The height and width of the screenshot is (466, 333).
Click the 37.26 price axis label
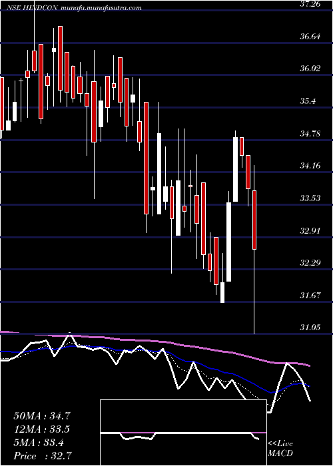[311, 3]
